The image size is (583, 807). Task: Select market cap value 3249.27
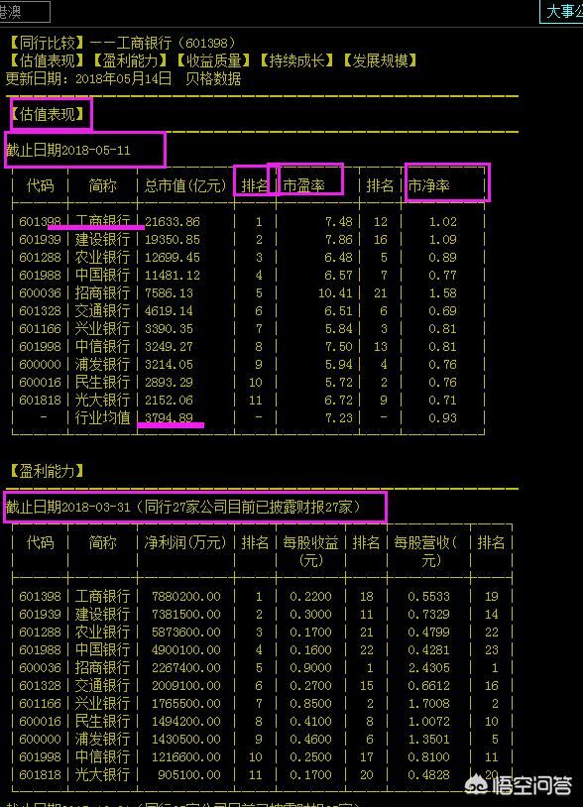pos(169,346)
